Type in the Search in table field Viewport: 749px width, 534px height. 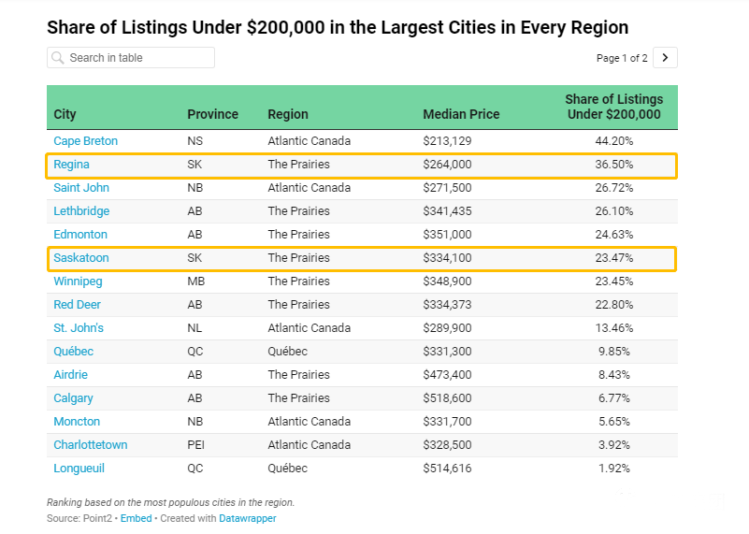tap(138, 58)
